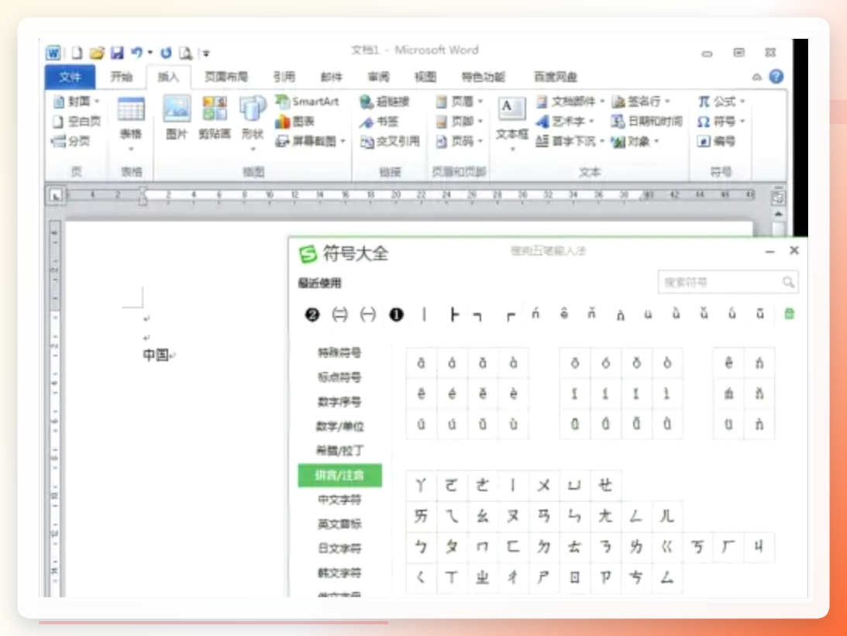Select 中文字符 category
847x636 pixels.
tap(339, 500)
